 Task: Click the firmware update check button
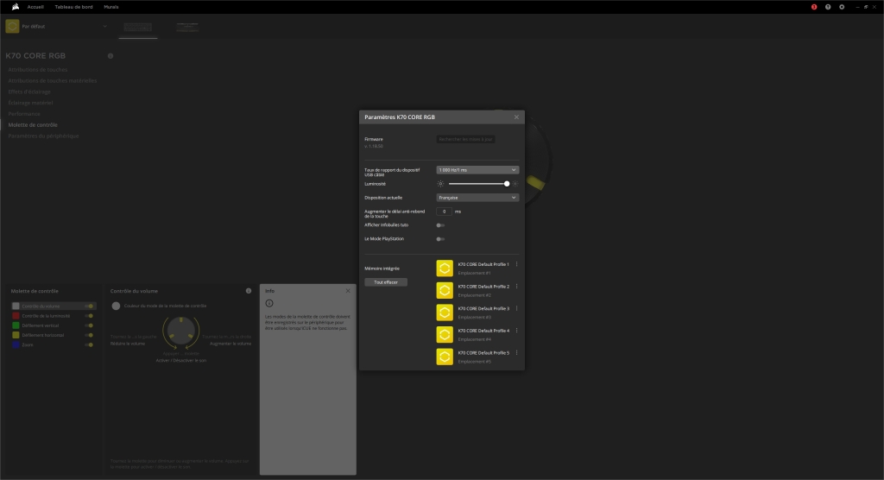point(466,139)
